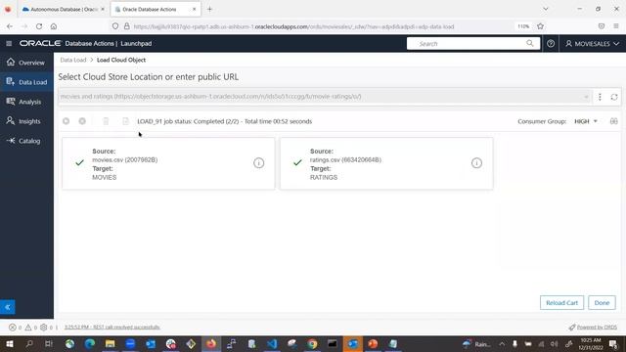This screenshot has height=352, width=626.
Task: Go to Overview in sidebar
Action: 26,63
